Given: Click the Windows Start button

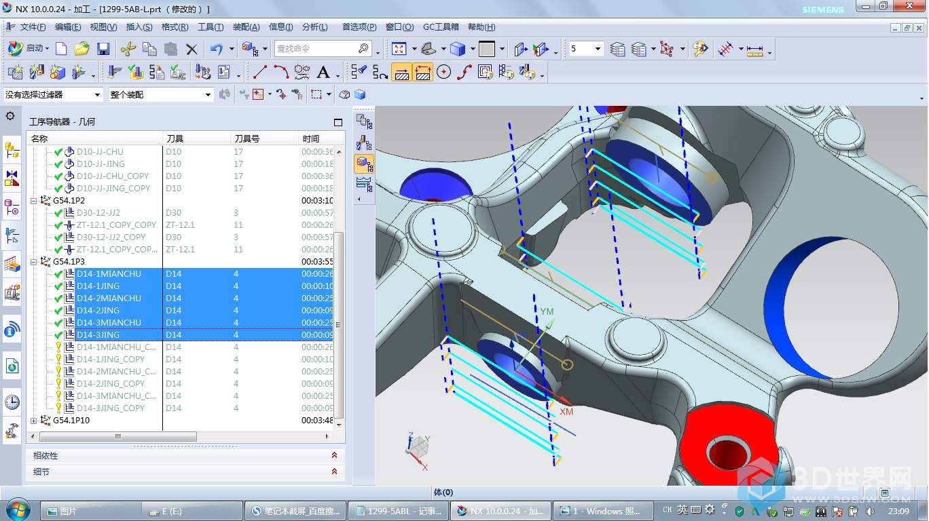Looking at the screenshot, I should coord(17,510).
